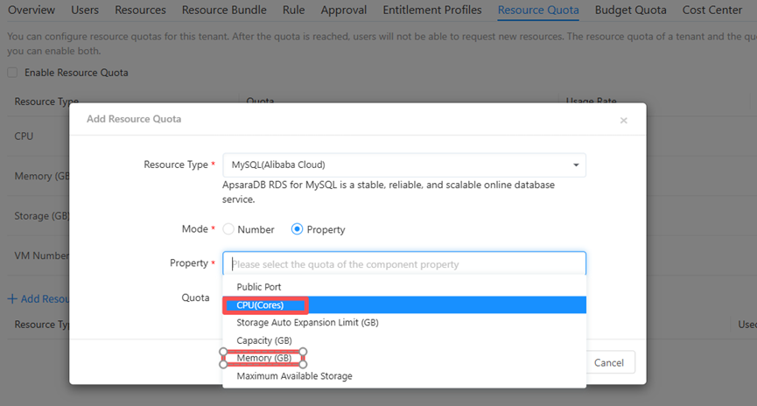The width and height of the screenshot is (757, 406).
Task: Select Capacity (GB) option
Action: 263,340
